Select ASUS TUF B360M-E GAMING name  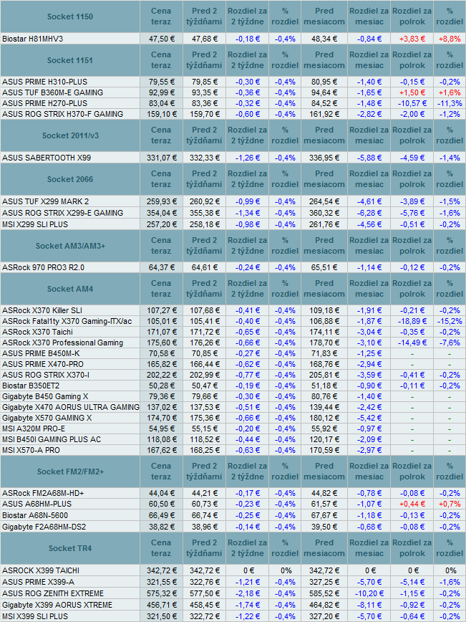click(53, 92)
